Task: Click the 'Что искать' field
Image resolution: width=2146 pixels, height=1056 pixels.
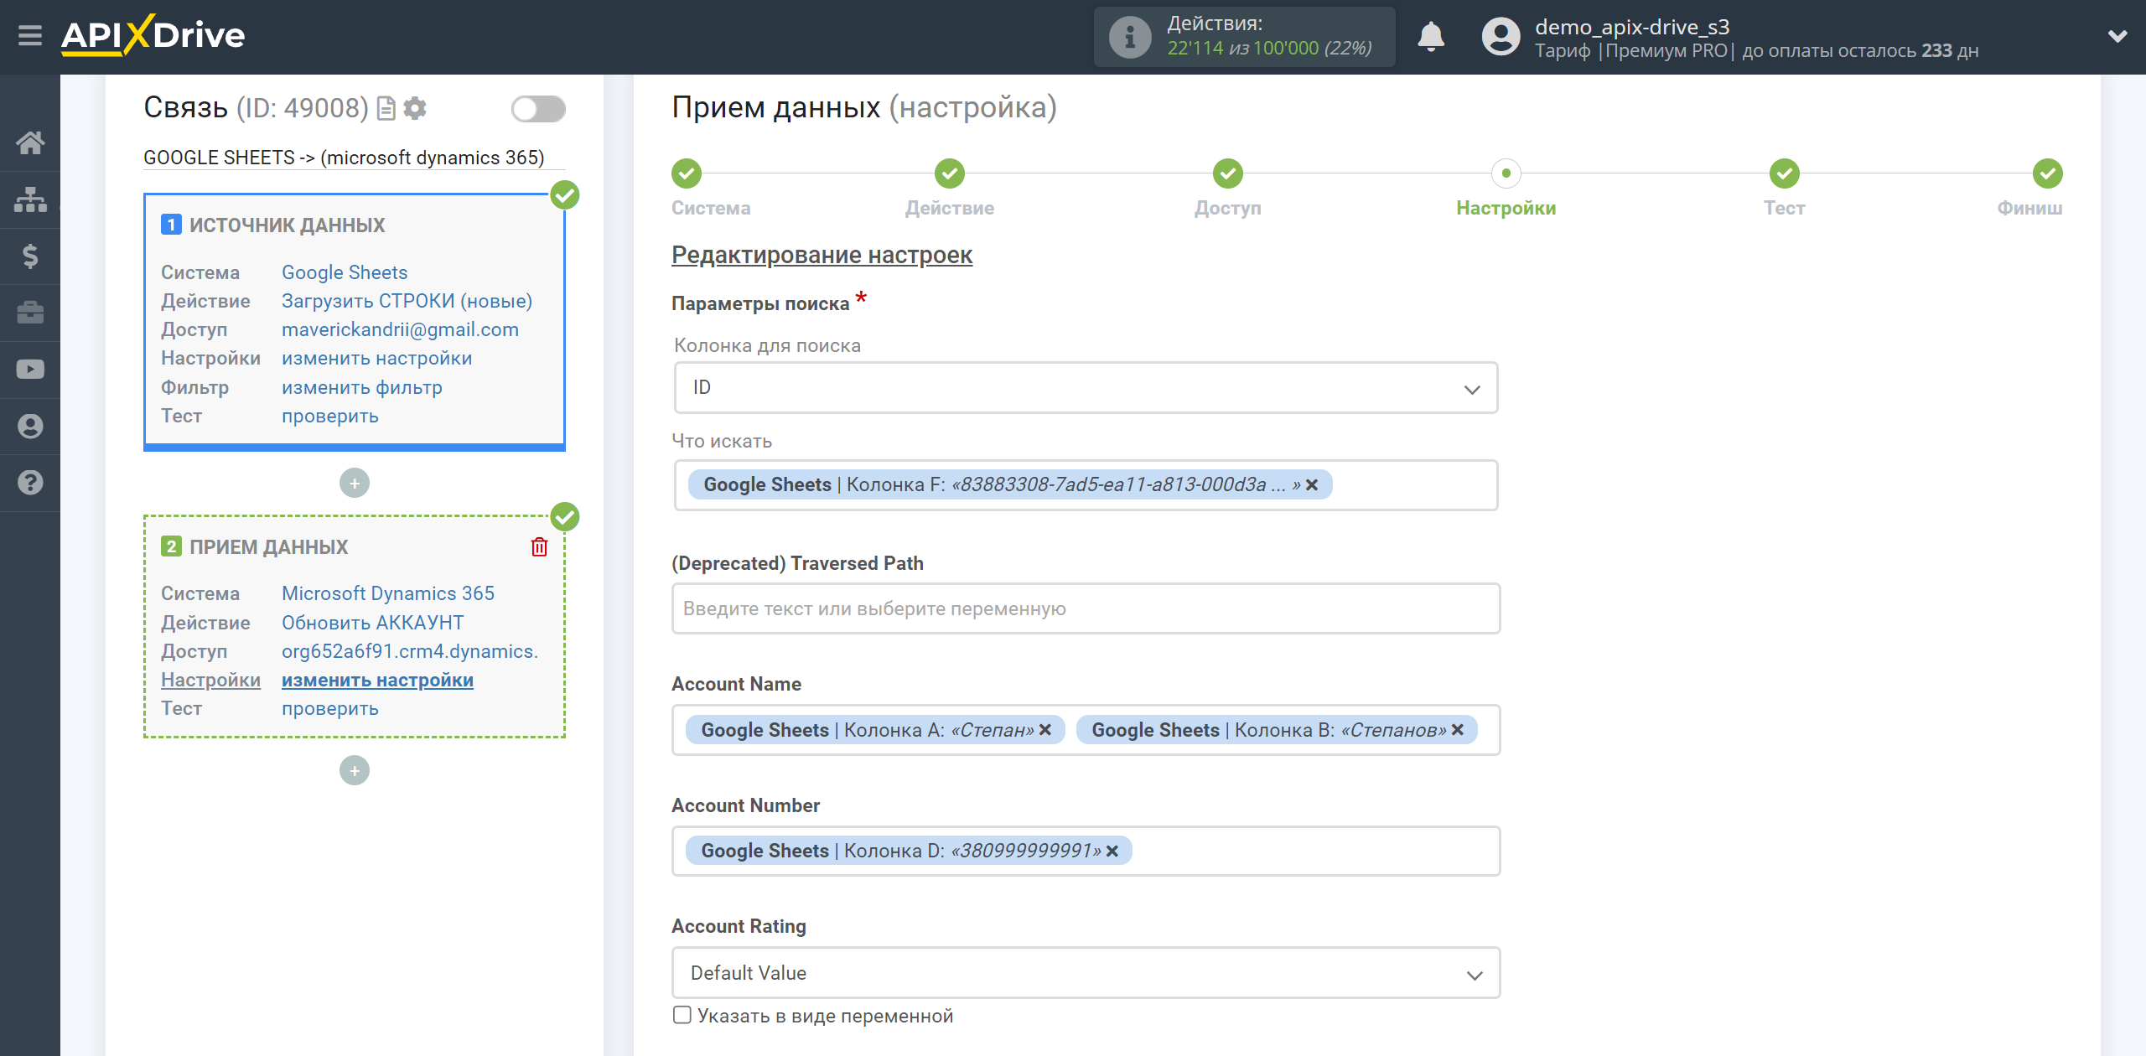Action: 1086,485
